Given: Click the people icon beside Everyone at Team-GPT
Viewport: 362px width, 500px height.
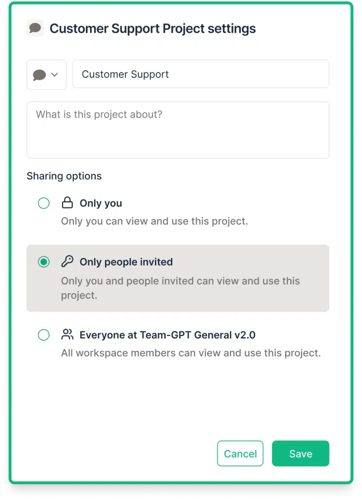Looking at the screenshot, I should [67, 334].
